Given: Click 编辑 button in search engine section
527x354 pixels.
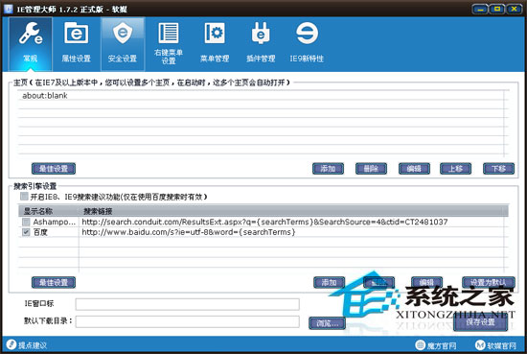Looking at the screenshot, I should (x=426, y=282).
